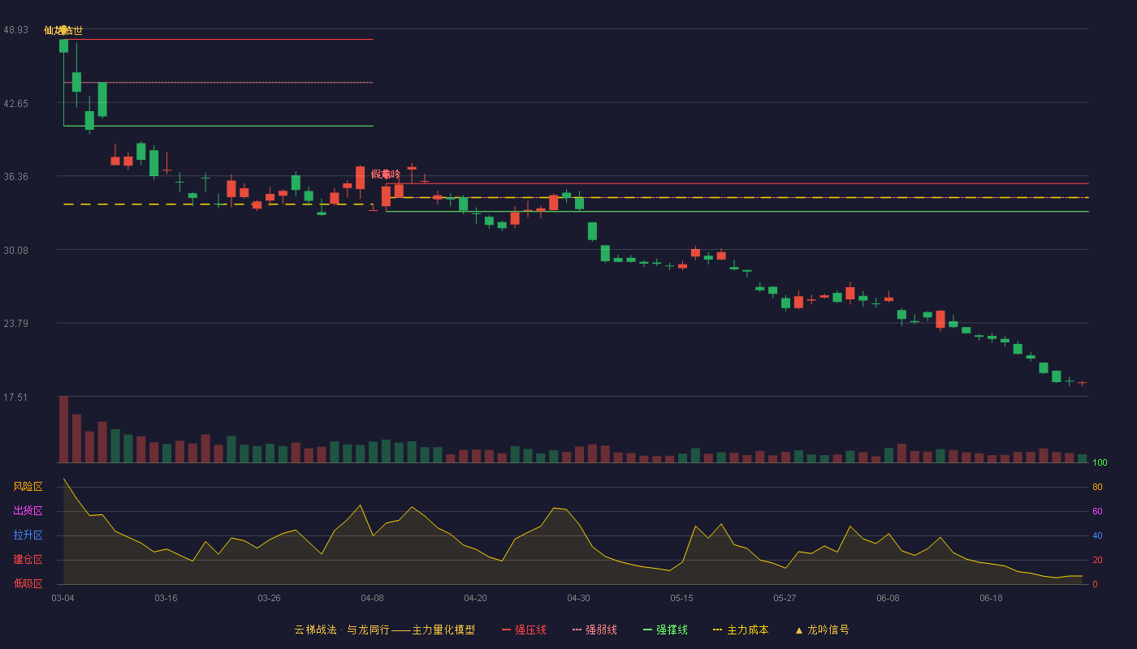Image resolution: width=1137 pixels, height=649 pixels.
Task: Click the 04-08 date label
Action: [x=372, y=598]
